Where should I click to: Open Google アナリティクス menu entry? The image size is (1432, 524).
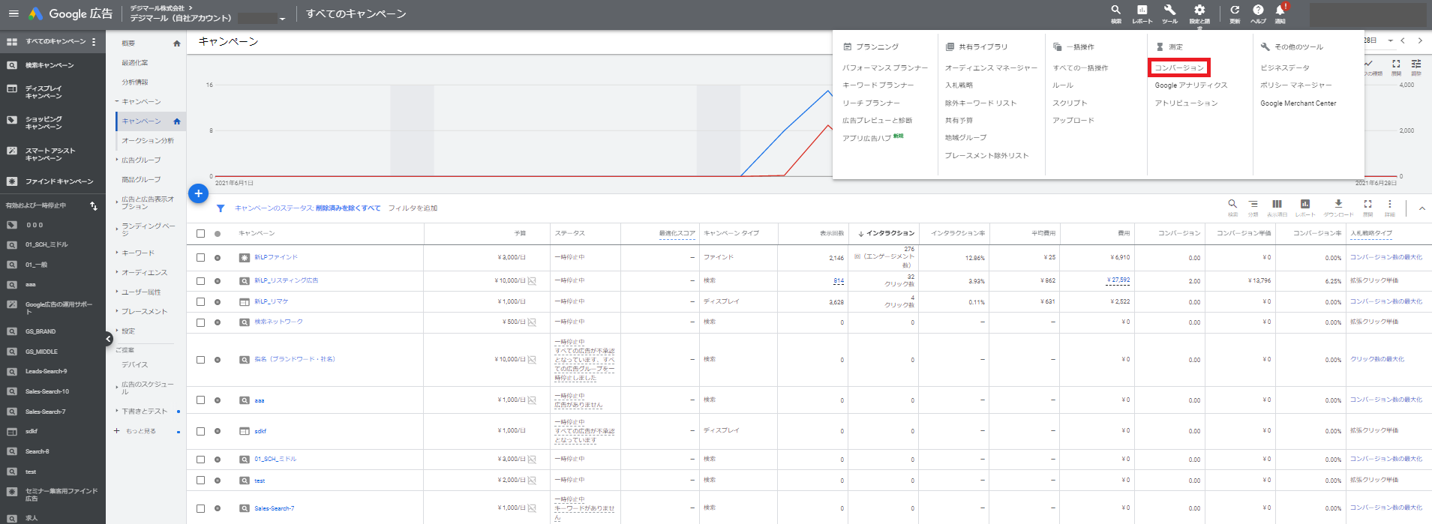click(1191, 85)
